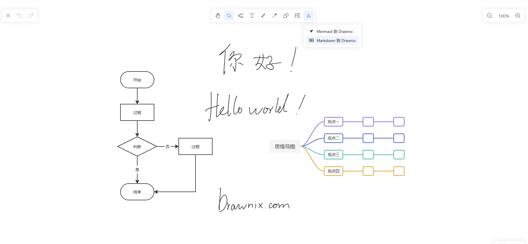Select the 观点四 mind map node
This screenshot has width=528, height=244.
tap(334, 171)
